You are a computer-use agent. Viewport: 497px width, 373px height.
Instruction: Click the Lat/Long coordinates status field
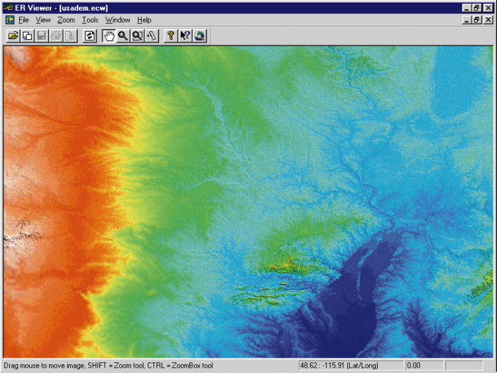pyautogui.click(x=350, y=366)
